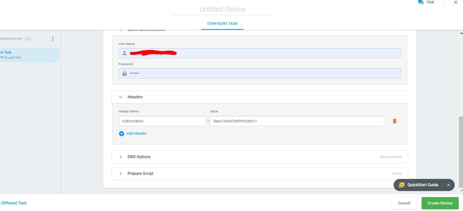Collapse the Headers section

(121, 97)
